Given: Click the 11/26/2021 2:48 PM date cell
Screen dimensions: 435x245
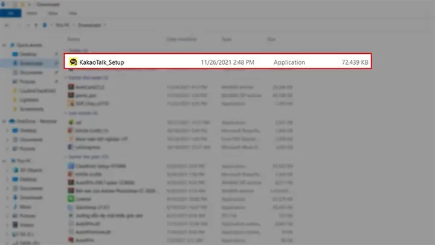Looking at the screenshot, I should coord(228,62).
